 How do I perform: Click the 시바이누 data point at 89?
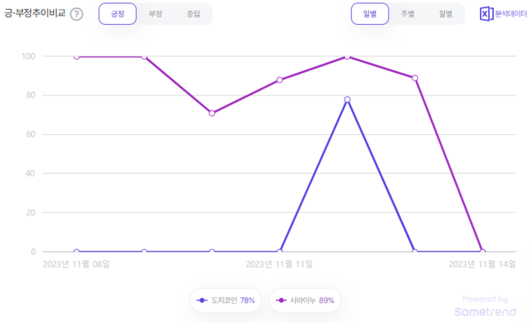click(415, 78)
